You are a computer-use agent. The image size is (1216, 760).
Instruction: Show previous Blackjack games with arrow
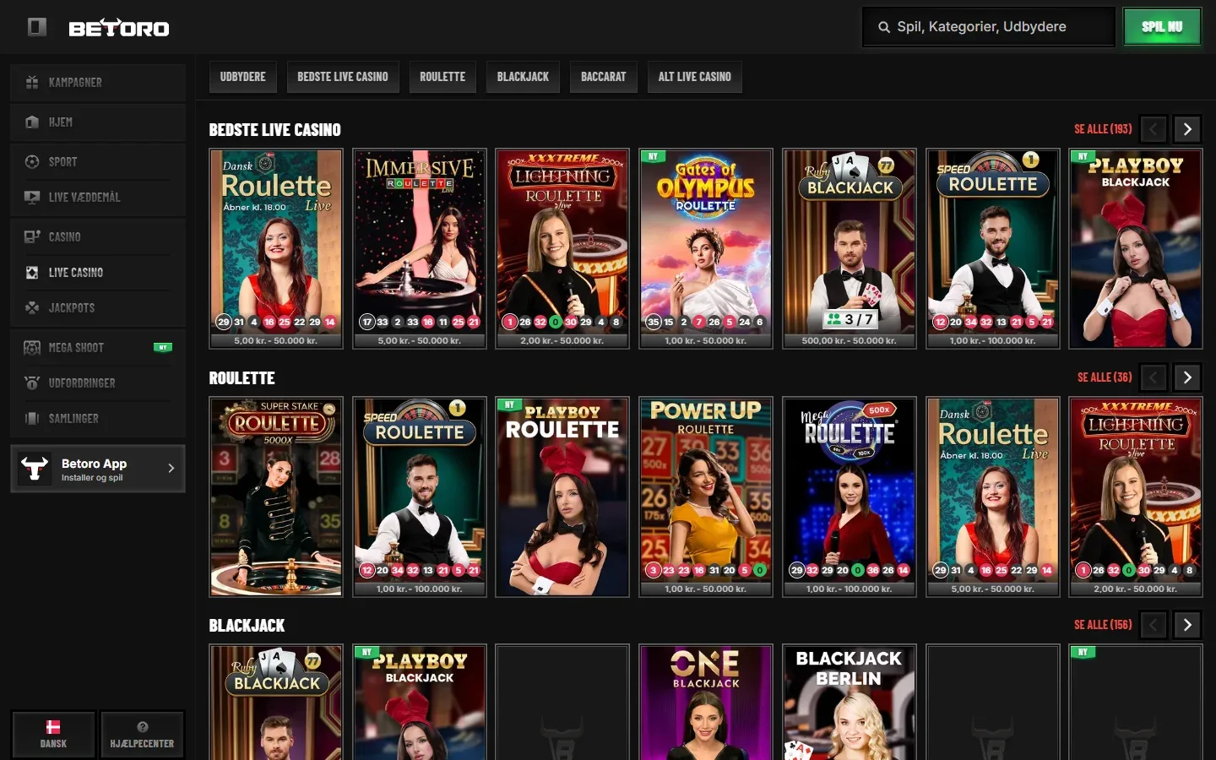click(1154, 625)
